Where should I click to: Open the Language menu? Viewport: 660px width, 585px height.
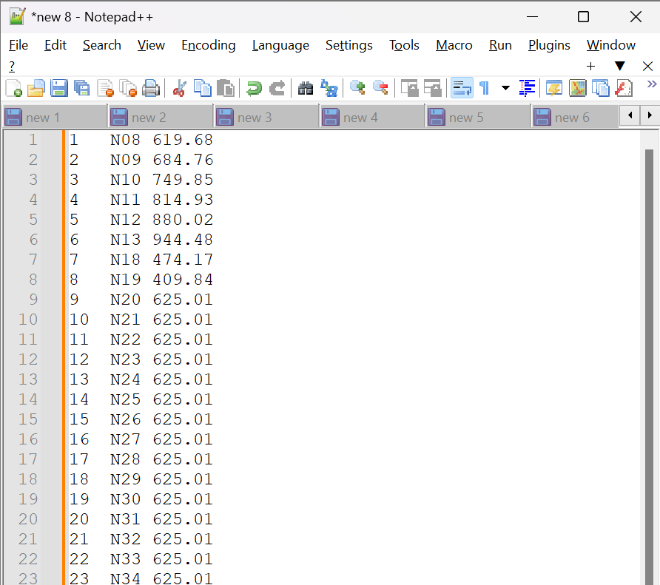tap(280, 45)
